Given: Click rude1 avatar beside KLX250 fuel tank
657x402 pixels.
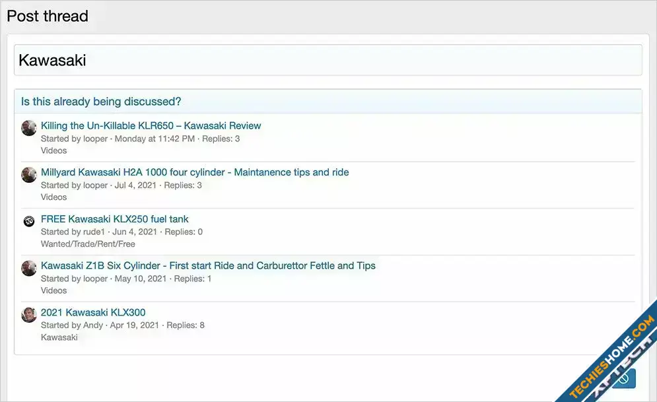Looking at the screenshot, I should [x=29, y=221].
